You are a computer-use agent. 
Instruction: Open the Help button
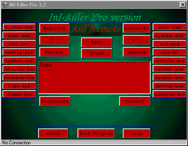[137, 133]
